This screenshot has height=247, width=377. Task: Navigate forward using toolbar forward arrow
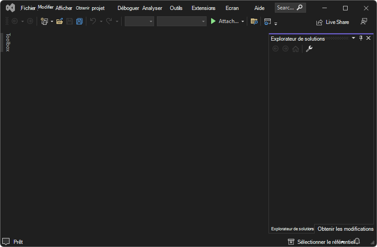30,21
